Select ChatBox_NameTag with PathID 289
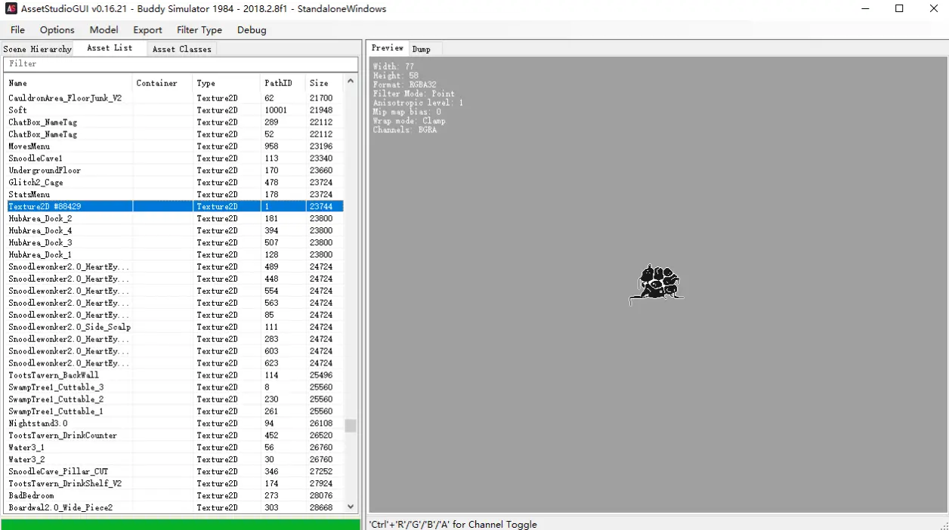This screenshot has width=949, height=530. click(x=174, y=122)
